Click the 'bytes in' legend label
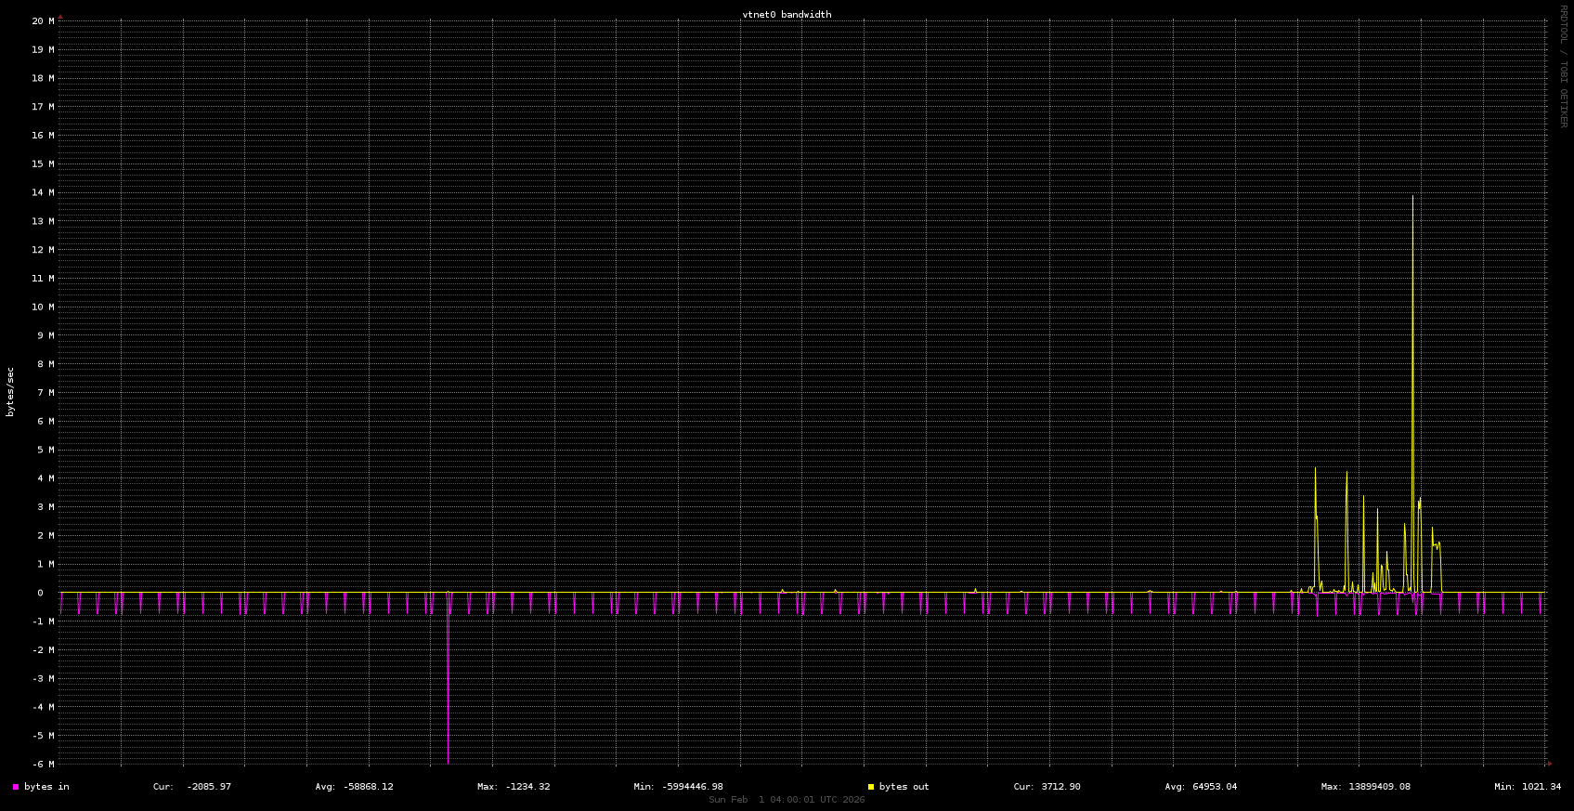 pyautogui.click(x=46, y=787)
